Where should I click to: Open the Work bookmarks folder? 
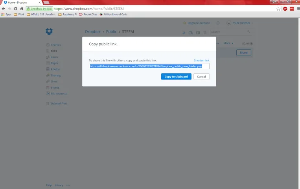tap(19, 15)
